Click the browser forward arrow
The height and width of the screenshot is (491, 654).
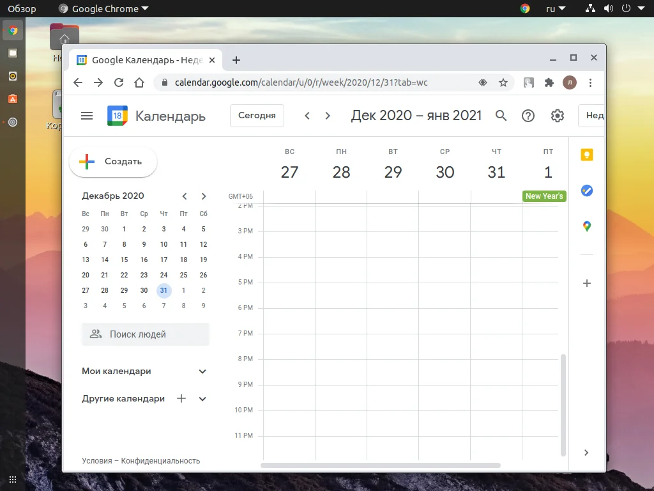click(98, 82)
